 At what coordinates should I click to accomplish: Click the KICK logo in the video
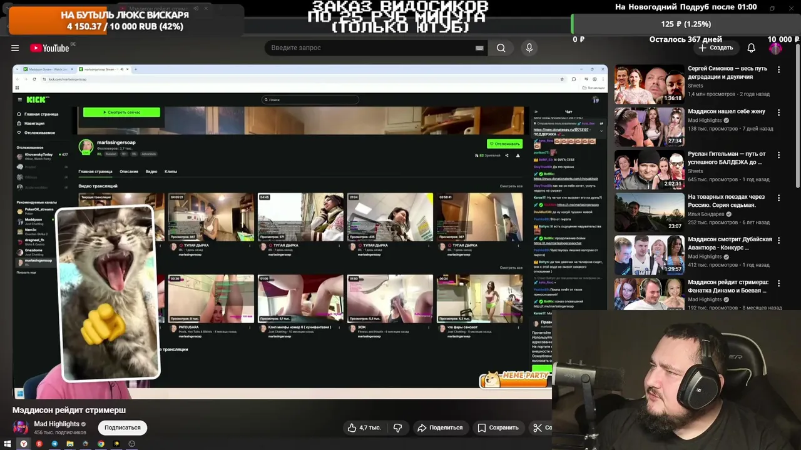pos(37,99)
